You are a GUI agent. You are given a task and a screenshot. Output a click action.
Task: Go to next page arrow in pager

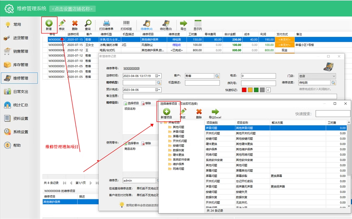(91, 183)
